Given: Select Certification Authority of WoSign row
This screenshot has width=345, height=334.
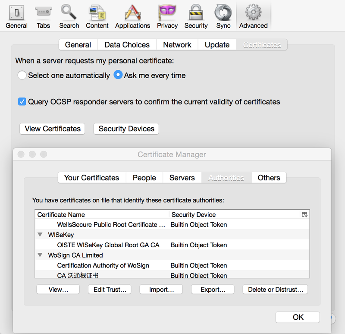Looking at the screenshot, I should (172, 265).
